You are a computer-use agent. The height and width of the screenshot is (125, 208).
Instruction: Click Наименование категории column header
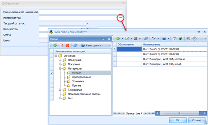click(x=82, y=51)
